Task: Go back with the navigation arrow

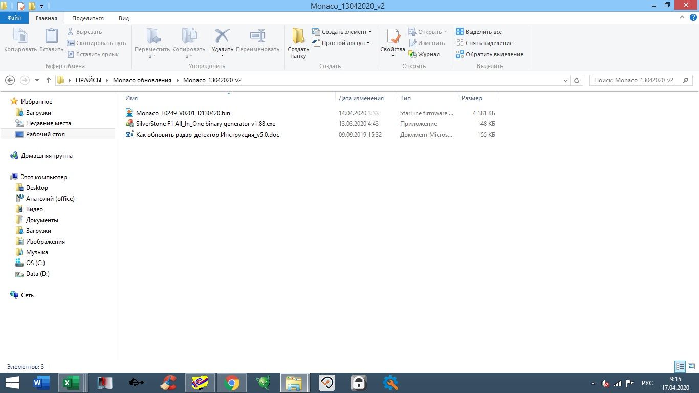Action: [x=10, y=80]
